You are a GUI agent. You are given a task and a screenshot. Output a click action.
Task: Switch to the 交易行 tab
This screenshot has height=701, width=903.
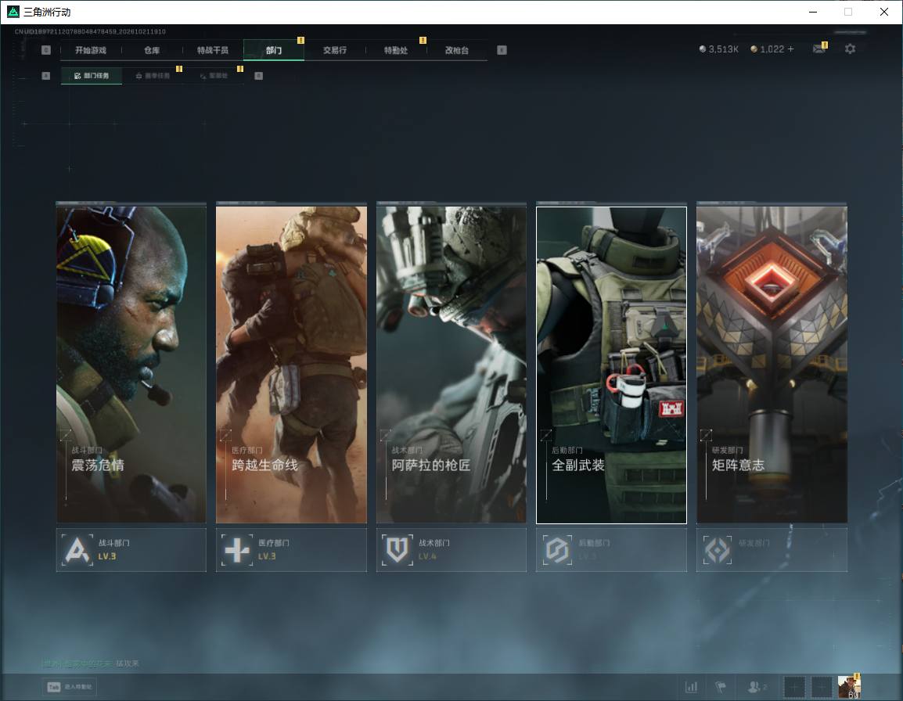tap(335, 50)
